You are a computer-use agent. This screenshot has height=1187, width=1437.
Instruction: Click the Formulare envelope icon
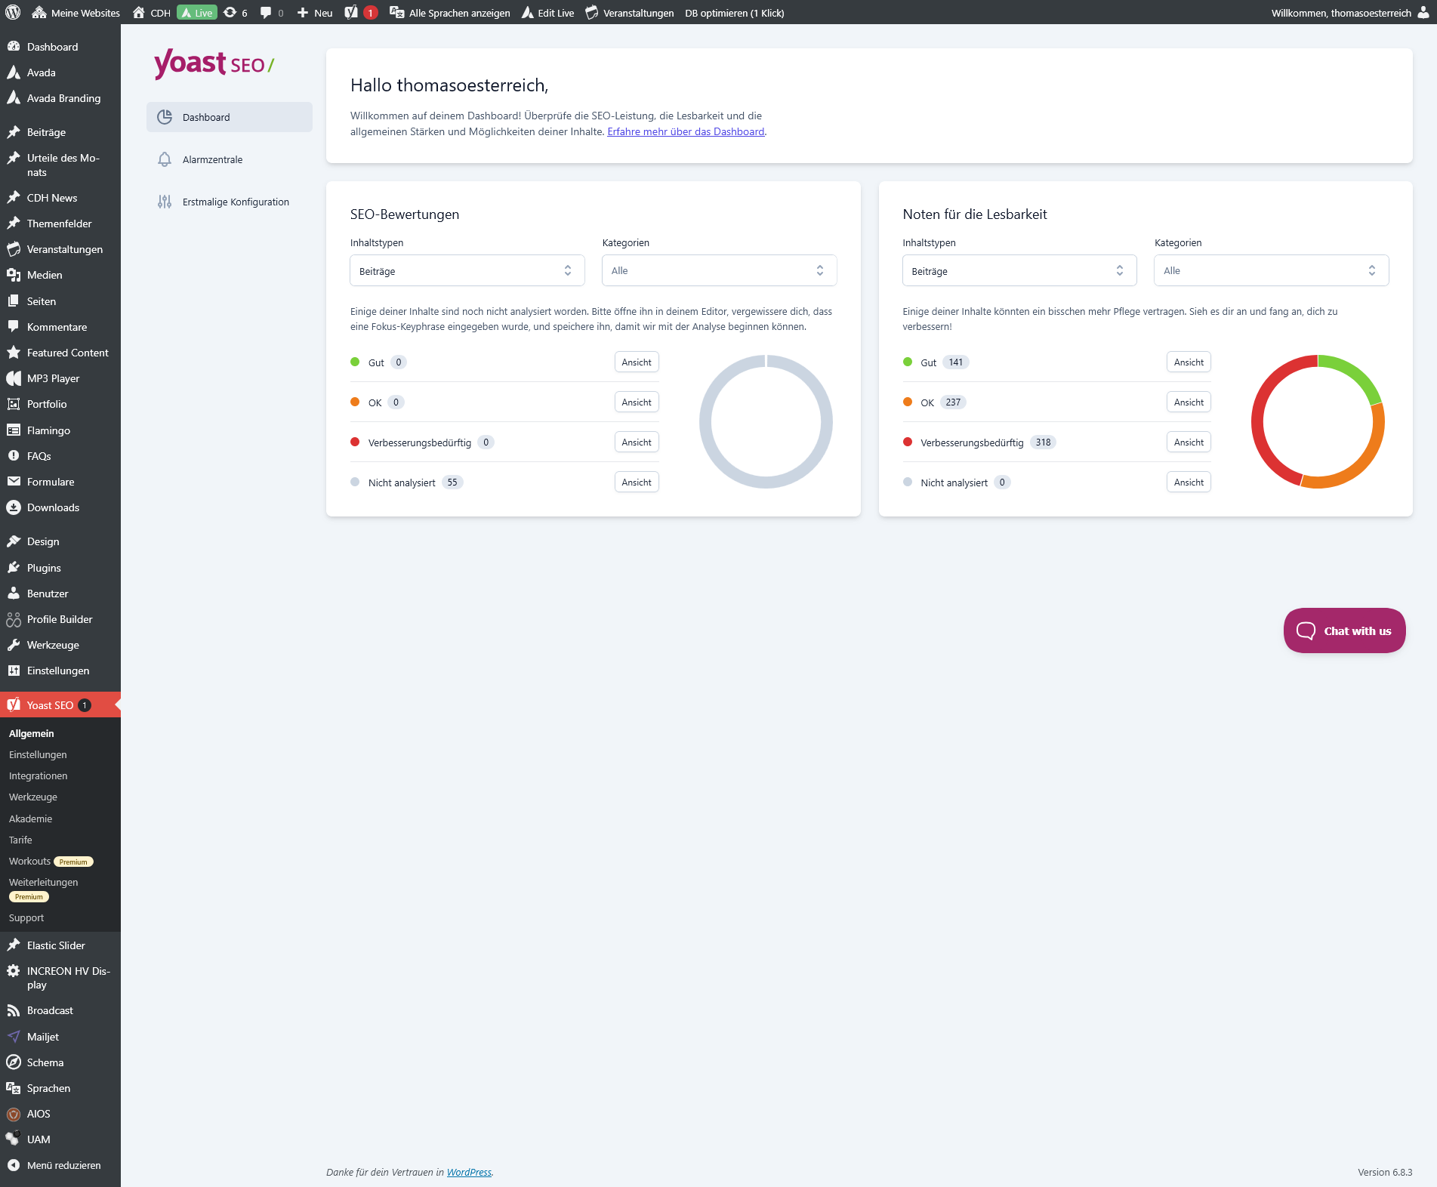[14, 482]
